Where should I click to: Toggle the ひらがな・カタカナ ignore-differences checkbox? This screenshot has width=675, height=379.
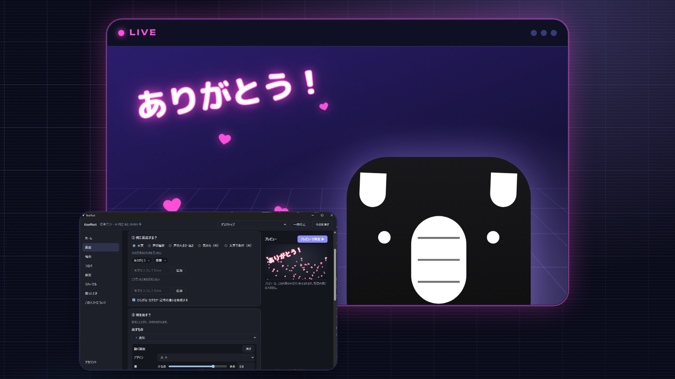tap(133, 300)
